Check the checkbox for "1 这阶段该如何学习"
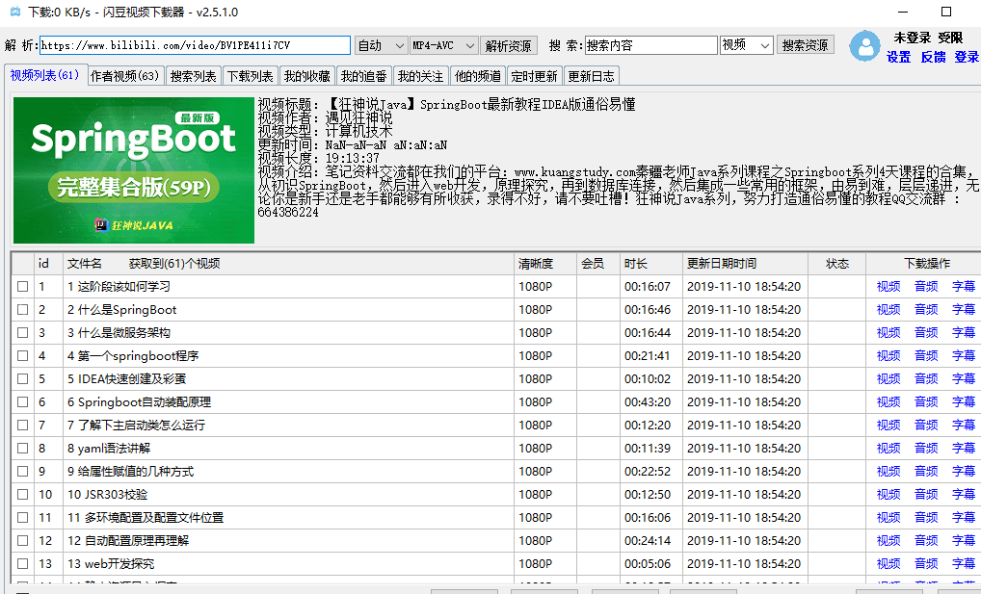The width and height of the screenshot is (981, 594). (x=22, y=286)
